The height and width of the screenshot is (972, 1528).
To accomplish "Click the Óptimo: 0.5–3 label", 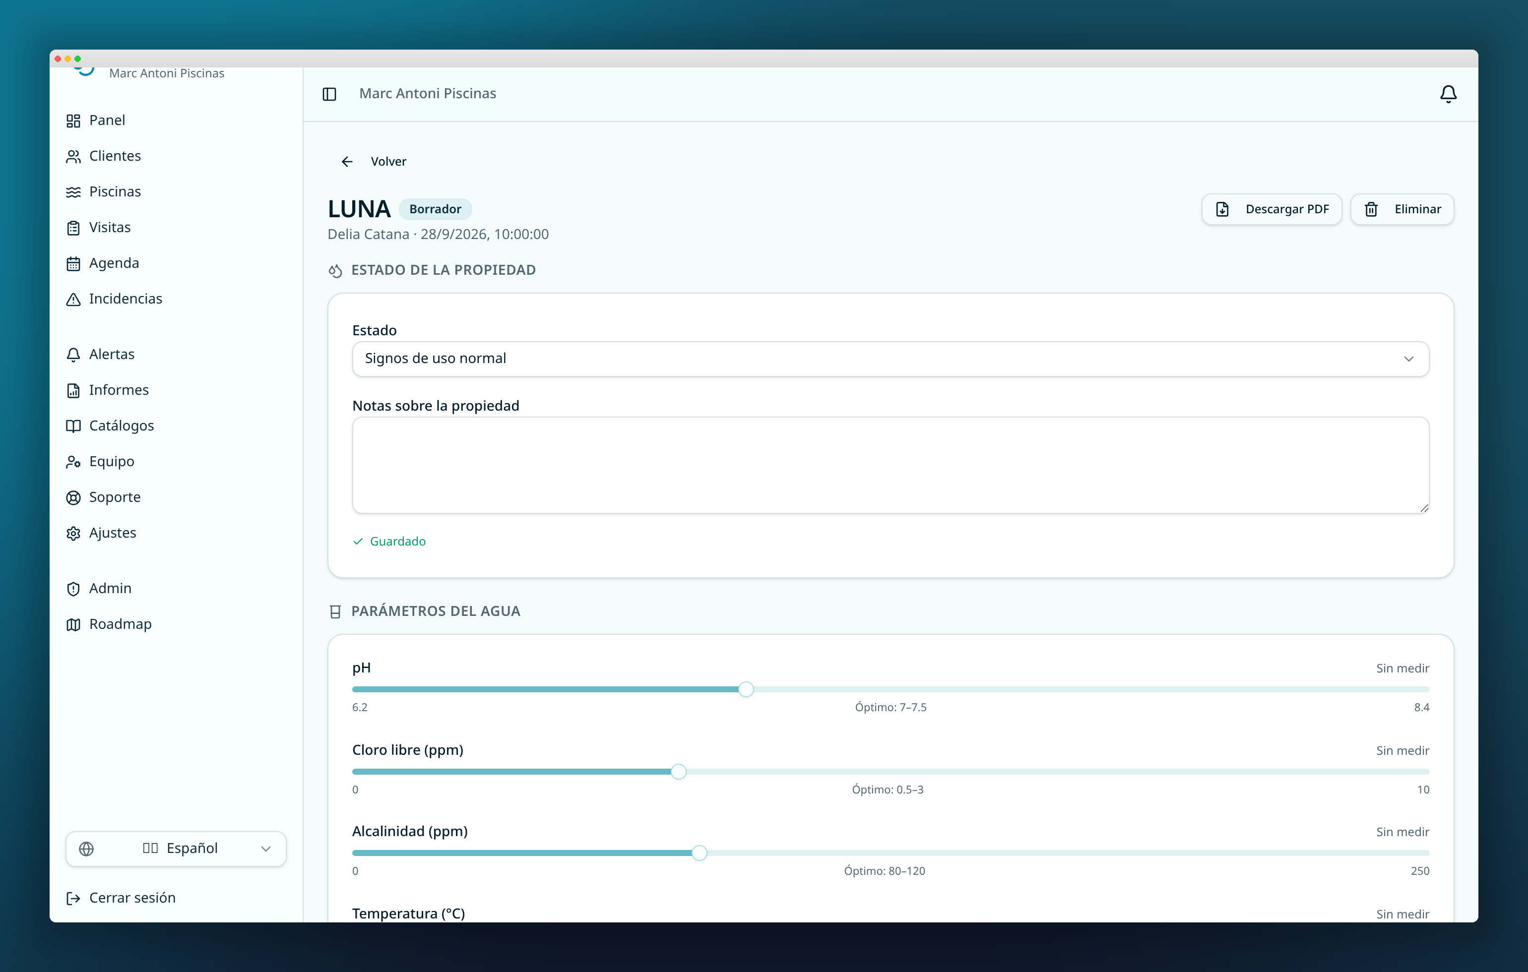I will click(x=888, y=790).
